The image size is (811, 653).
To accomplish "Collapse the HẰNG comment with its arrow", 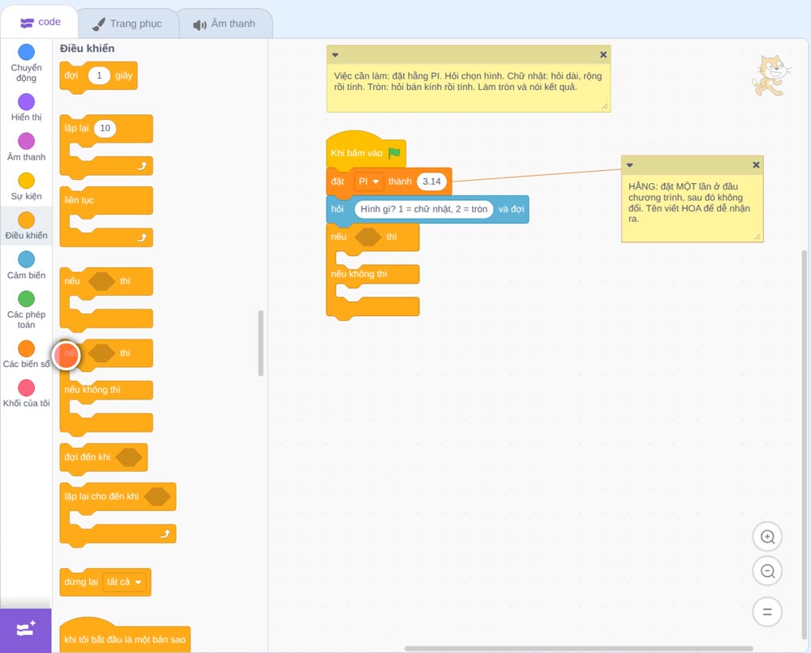I will 629,165.
